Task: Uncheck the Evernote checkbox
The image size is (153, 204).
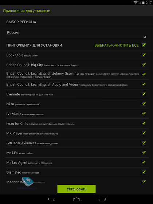Action: point(144,94)
